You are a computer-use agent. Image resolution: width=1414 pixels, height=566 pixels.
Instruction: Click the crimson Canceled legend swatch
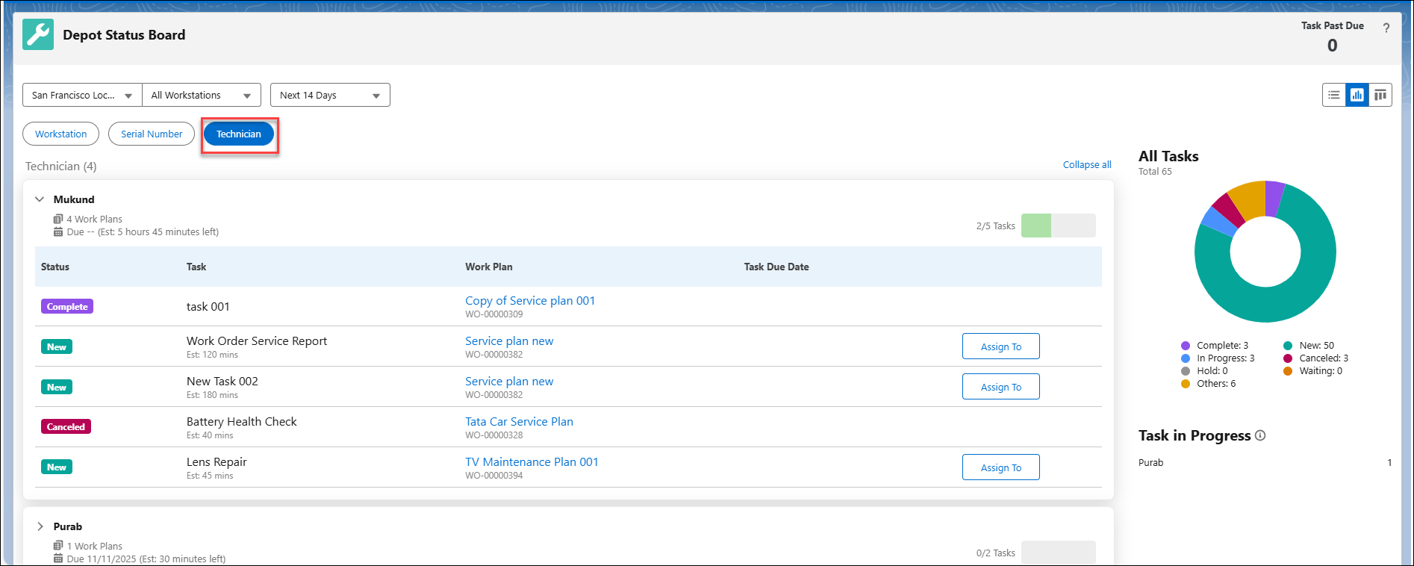[1288, 358]
